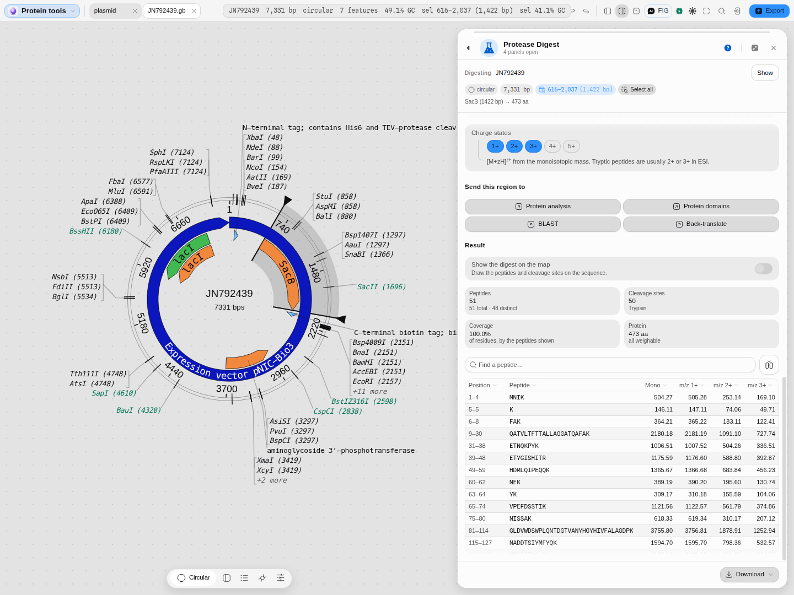Open the display settings sliders icon
Screen dimensions: 794x595
[x=281, y=578]
